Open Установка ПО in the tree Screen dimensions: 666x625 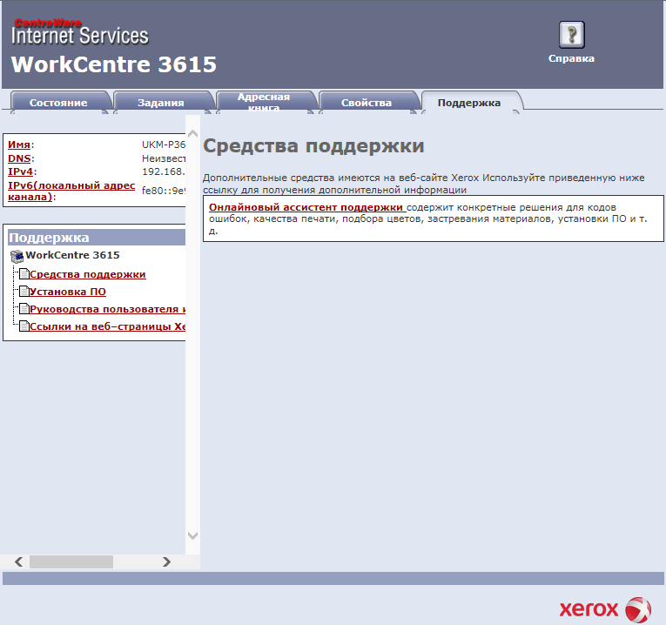click(x=68, y=292)
